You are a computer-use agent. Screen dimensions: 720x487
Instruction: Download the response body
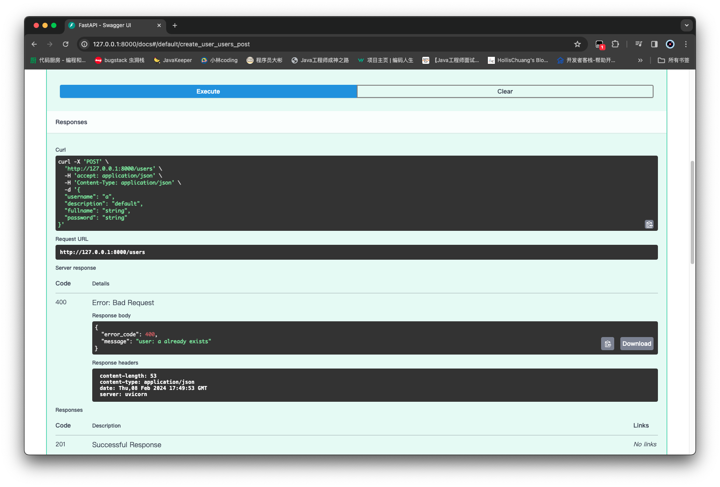[x=637, y=344]
